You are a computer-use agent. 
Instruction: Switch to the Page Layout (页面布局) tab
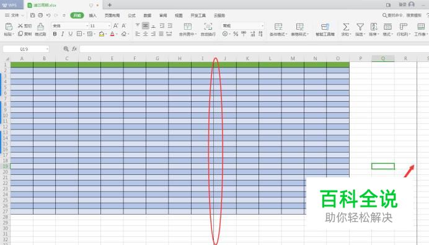(x=112, y=16)
